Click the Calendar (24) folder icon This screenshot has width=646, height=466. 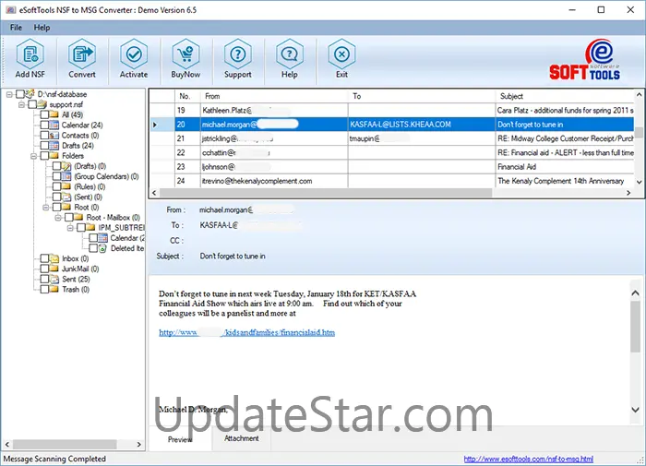click(54, 125)
